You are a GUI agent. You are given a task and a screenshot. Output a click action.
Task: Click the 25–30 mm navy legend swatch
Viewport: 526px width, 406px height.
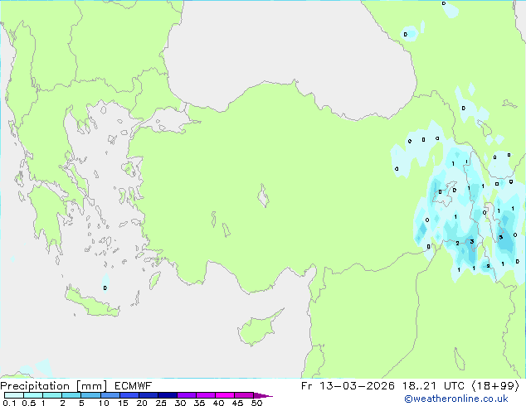167,395
